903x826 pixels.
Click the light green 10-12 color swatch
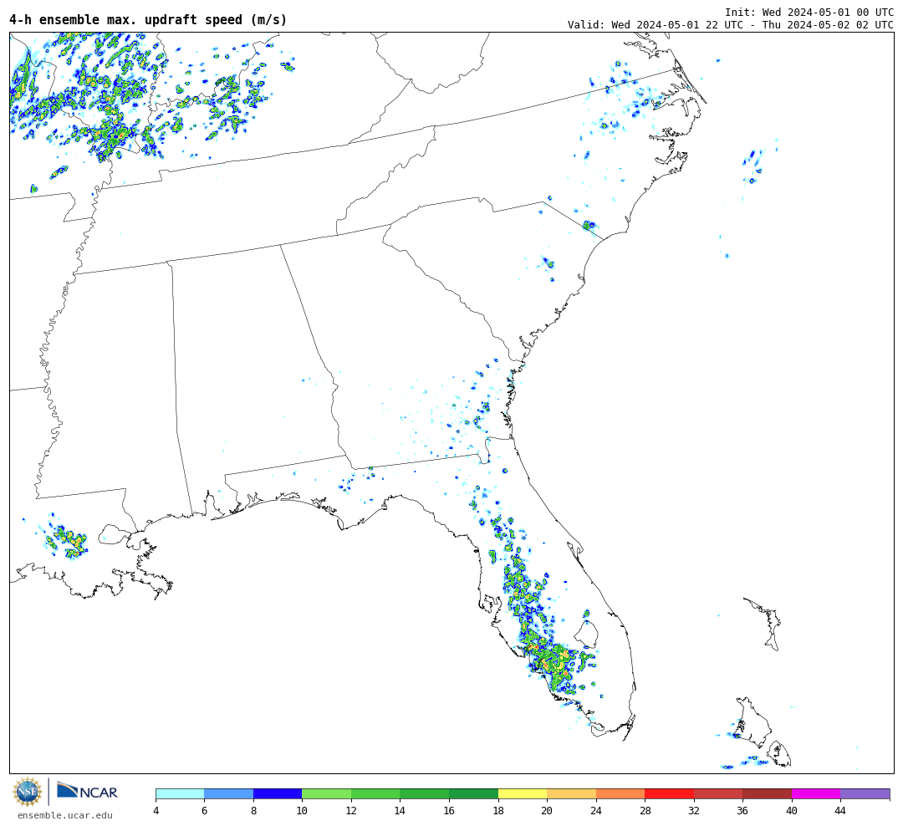pos(327,793)
